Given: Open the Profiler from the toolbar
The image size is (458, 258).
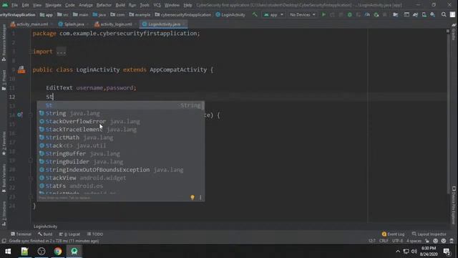Looking at the screenshot, I should coord(367,14).
